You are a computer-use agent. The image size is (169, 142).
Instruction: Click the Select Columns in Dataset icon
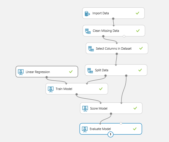tap(91, 49)
